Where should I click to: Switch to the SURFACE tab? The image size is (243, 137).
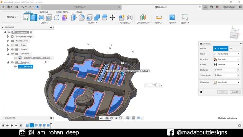coord(44,12)
